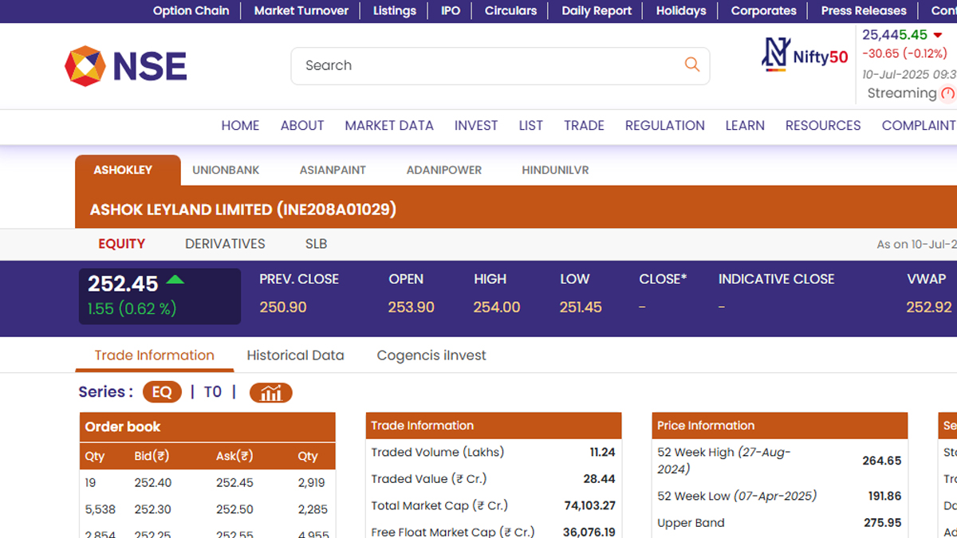The image size is (957, 538).
Task: Go to Listings link
Action: coord(395,11)
